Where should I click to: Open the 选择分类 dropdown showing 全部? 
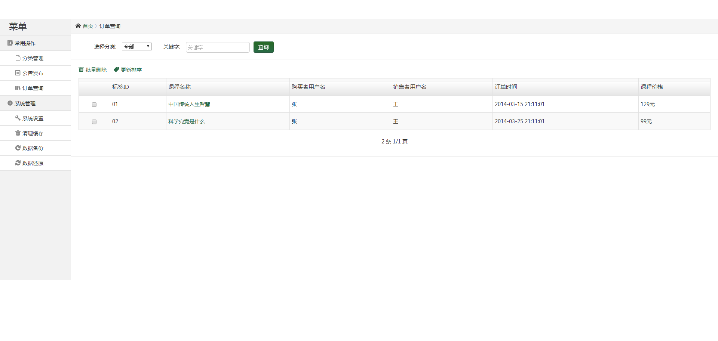(x=137, y=47)
